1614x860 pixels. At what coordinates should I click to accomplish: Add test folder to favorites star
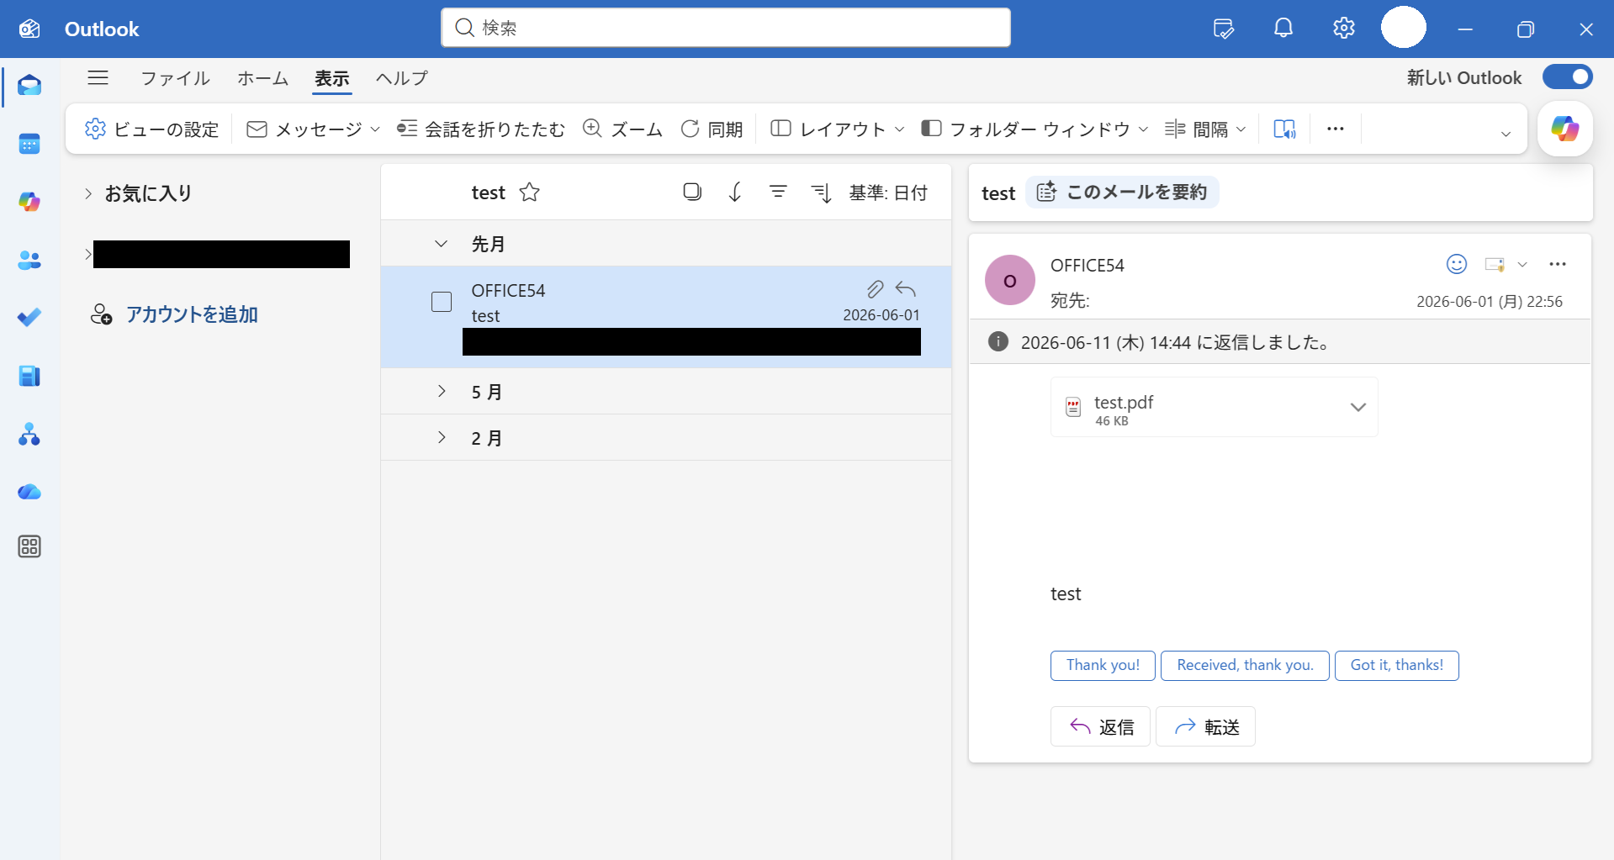(x=530, y=193)
